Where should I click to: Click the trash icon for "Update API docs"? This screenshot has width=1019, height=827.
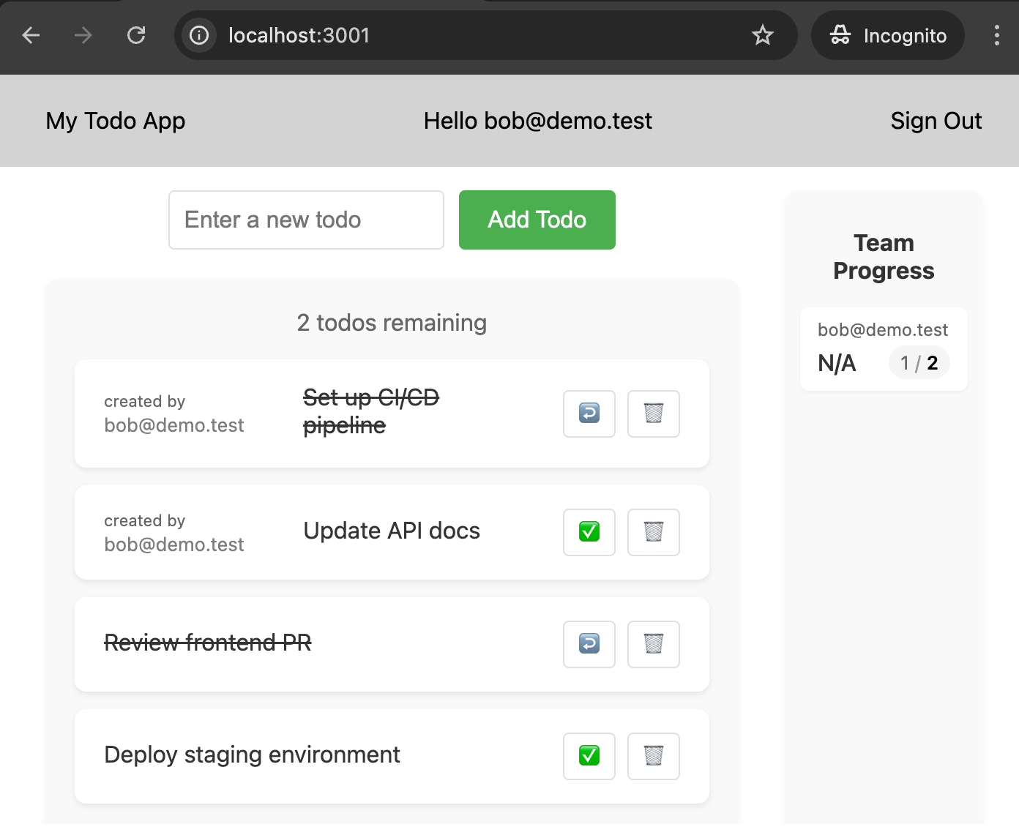[x=653, y=532]
